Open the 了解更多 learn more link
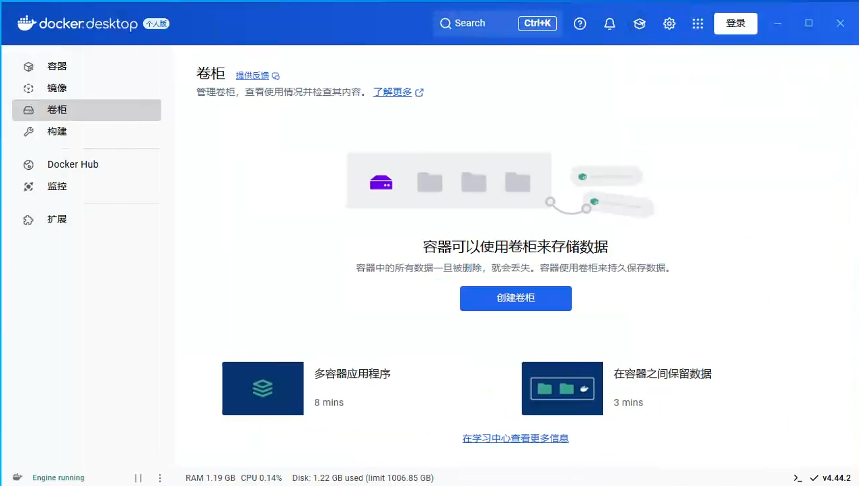This screenshot has height=486, width=859. click(392, 92)
